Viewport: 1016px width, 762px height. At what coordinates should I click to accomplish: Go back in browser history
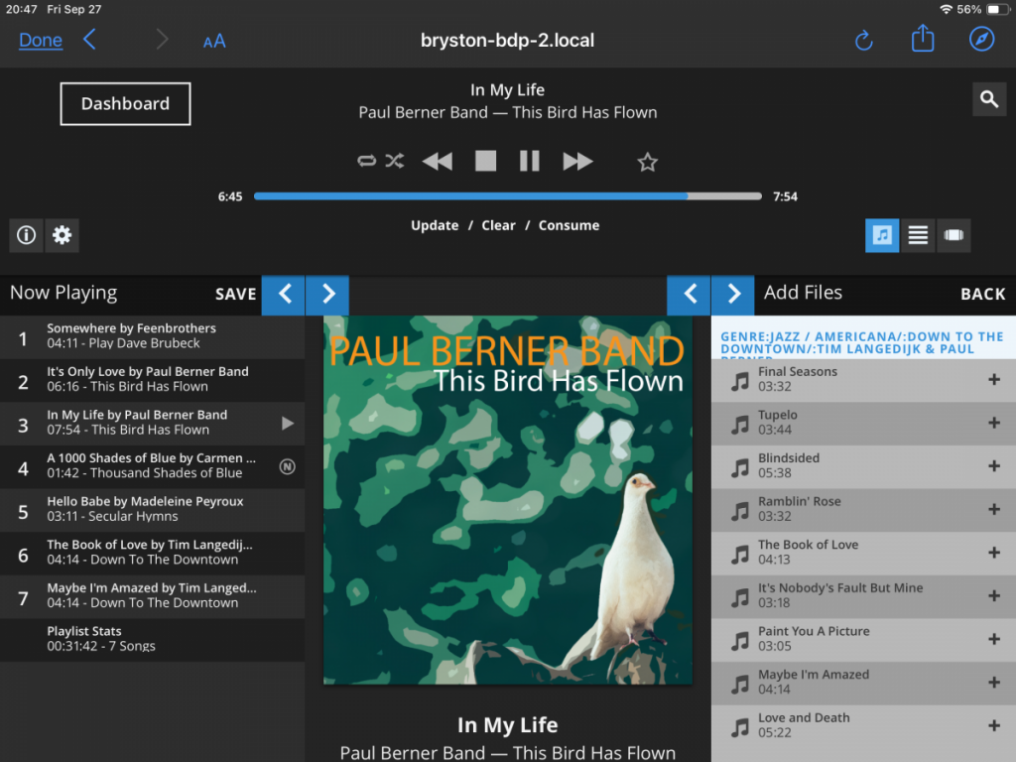coord(89,40)
